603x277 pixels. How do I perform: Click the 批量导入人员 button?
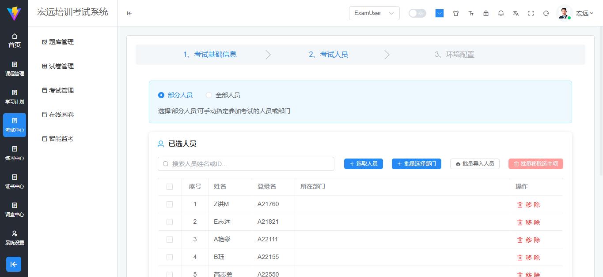pos(474,163)
